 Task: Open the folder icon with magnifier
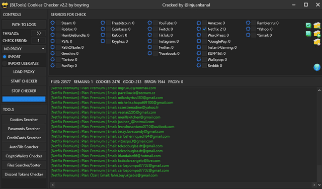[x=317, y=26]
